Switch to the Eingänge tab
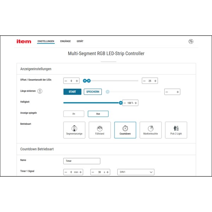 [x=65, y=41]
